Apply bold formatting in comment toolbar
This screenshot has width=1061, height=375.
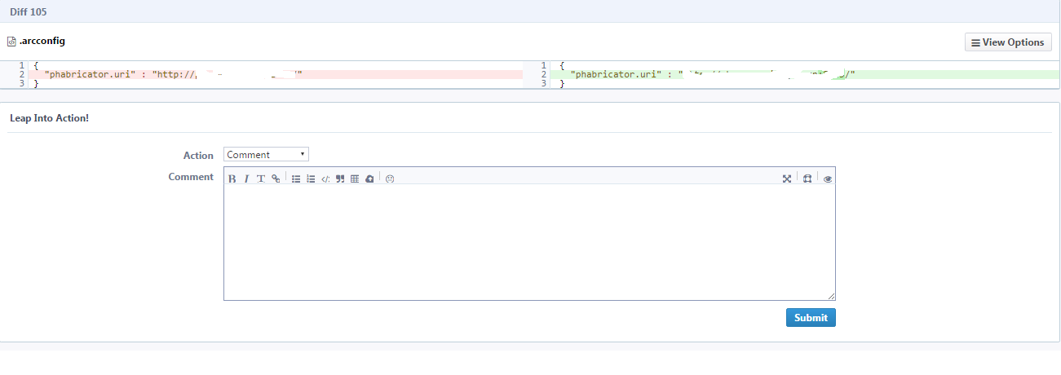pyautogui.click(x=232, y=179)
